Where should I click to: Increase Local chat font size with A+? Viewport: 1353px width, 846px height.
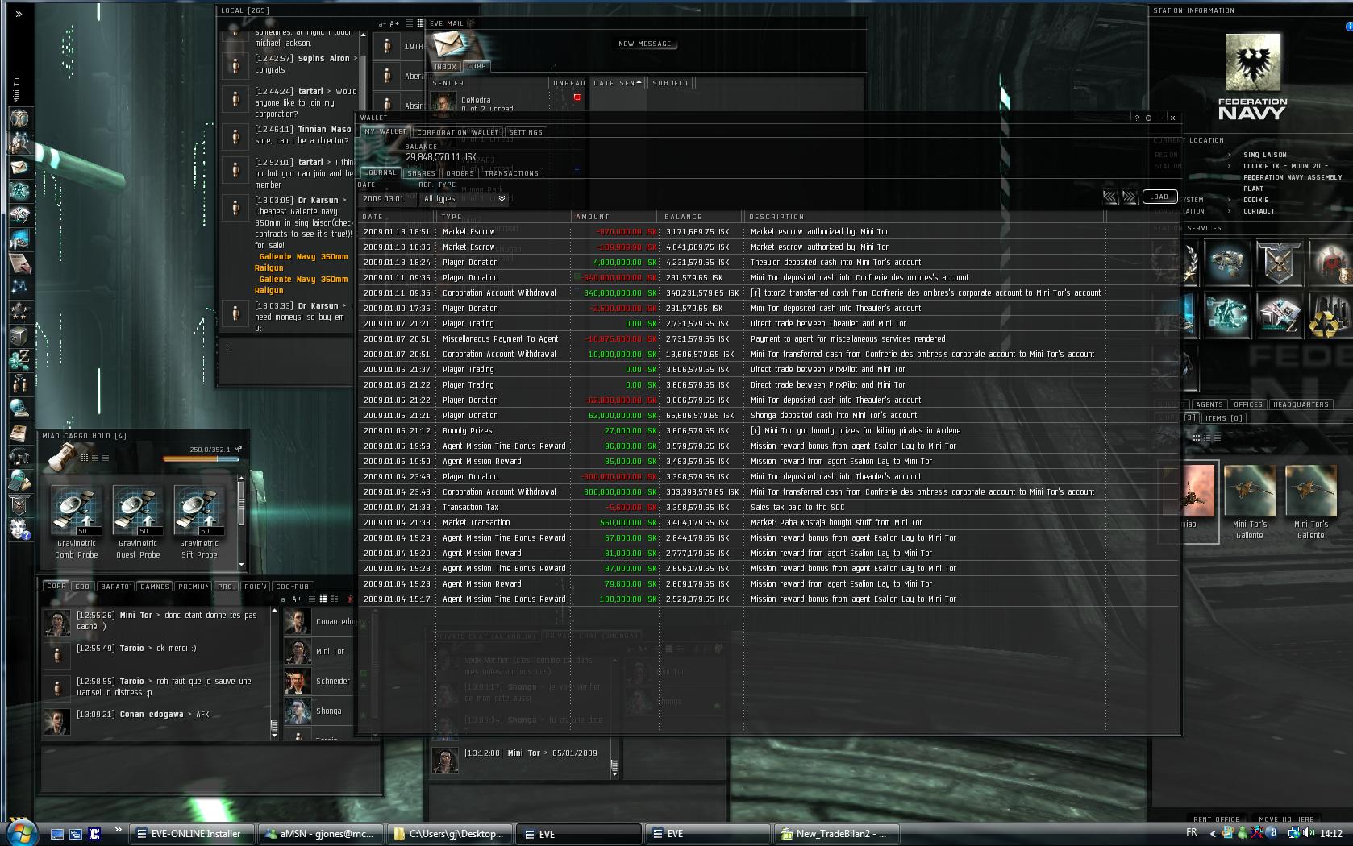coord(394,24)
